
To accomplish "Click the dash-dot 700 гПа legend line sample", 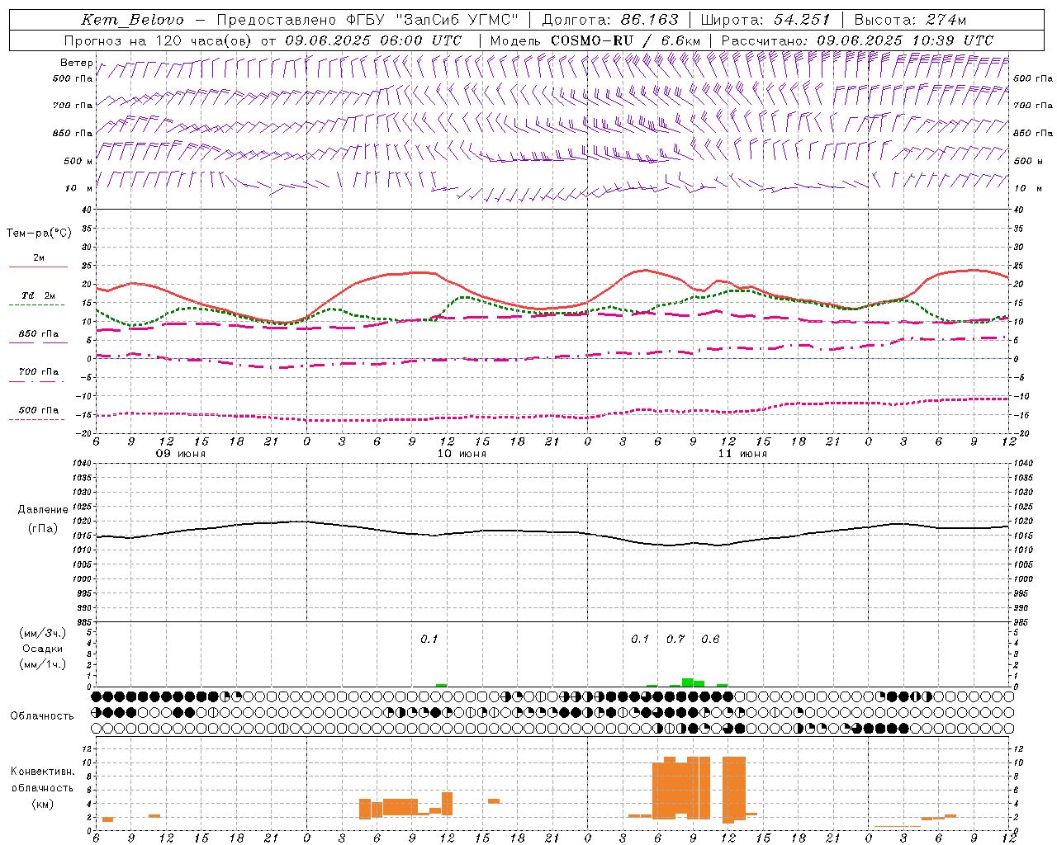I will [37, 381].
